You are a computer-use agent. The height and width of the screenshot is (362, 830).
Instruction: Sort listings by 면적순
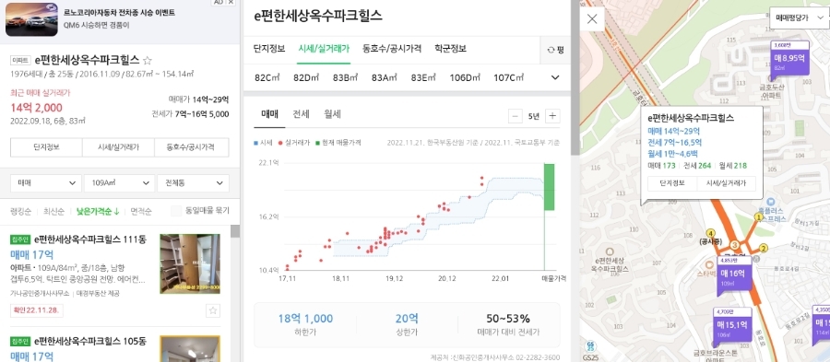coord(141,211)
